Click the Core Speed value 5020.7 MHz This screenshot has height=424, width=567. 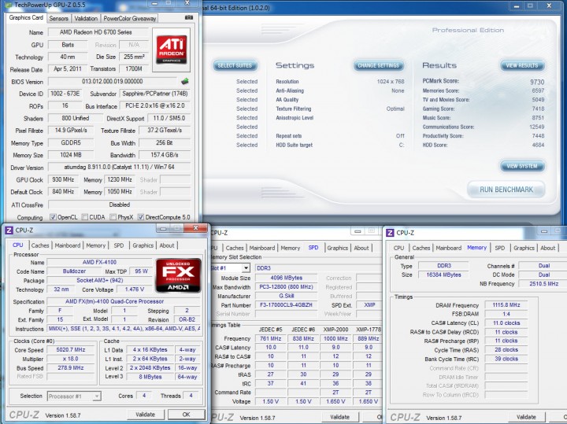(x=71, y=349)
